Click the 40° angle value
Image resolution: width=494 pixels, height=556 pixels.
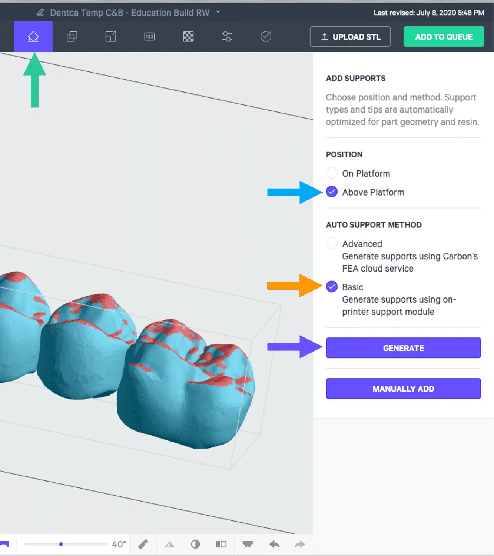[x=119, y=544]
